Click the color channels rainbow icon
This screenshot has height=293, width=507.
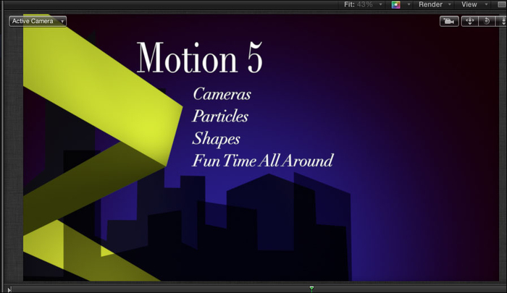coord(395,4)
